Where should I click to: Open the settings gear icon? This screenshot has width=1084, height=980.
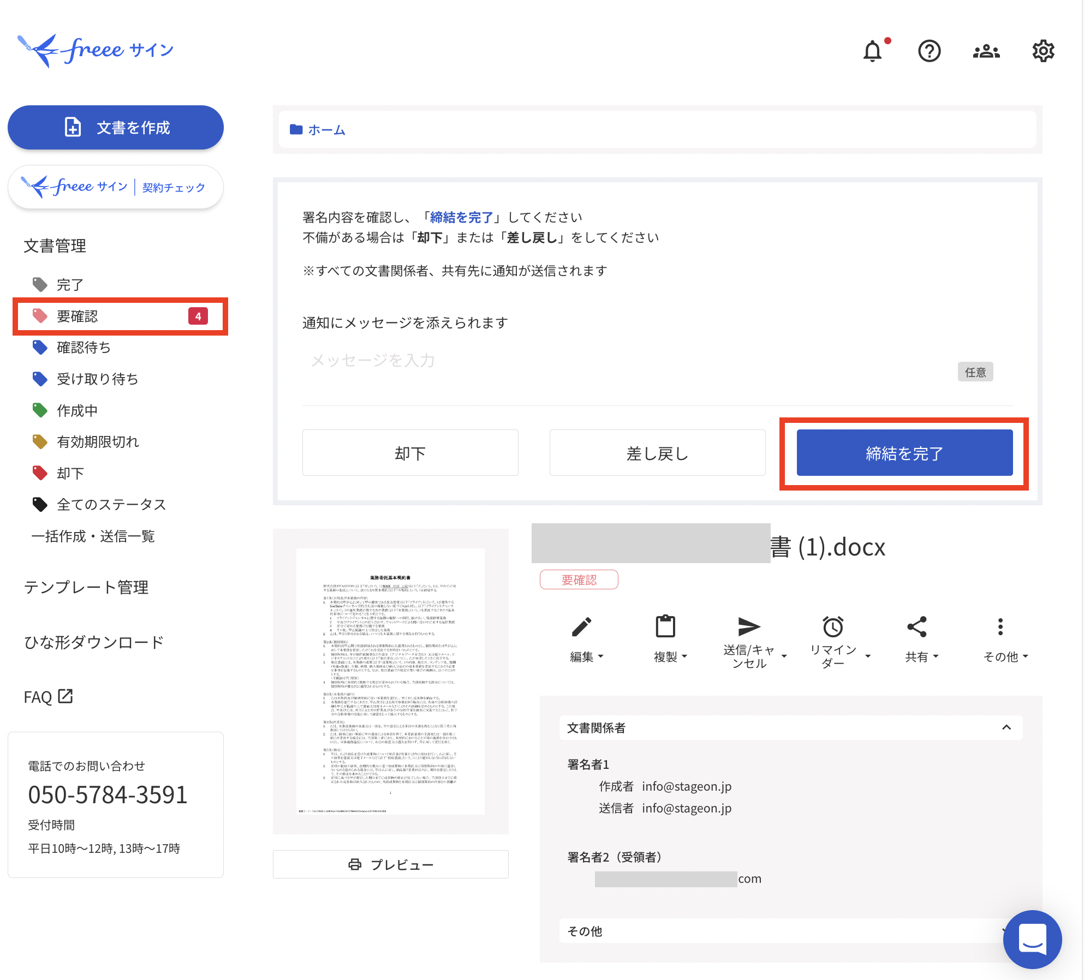[x=1043, y=51]
